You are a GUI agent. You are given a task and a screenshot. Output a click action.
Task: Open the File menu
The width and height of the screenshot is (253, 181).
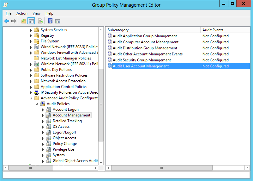(x=9, y=13)
